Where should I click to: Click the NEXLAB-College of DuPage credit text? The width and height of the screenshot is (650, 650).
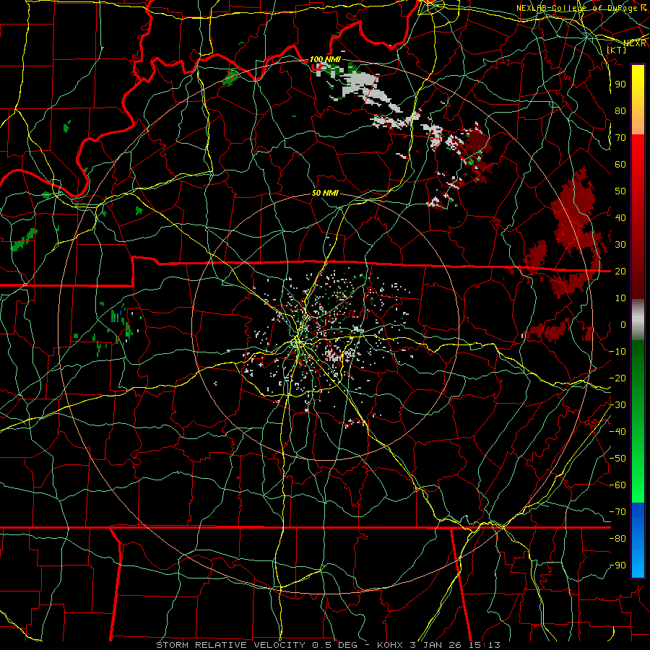click(581, 8)
